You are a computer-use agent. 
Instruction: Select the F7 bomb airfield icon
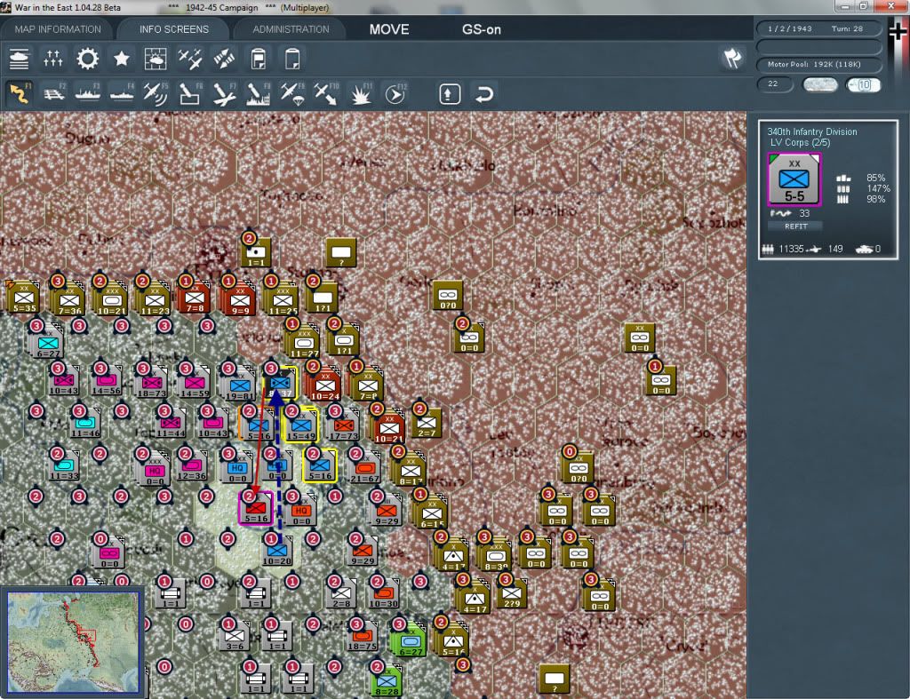coord(224,93)
